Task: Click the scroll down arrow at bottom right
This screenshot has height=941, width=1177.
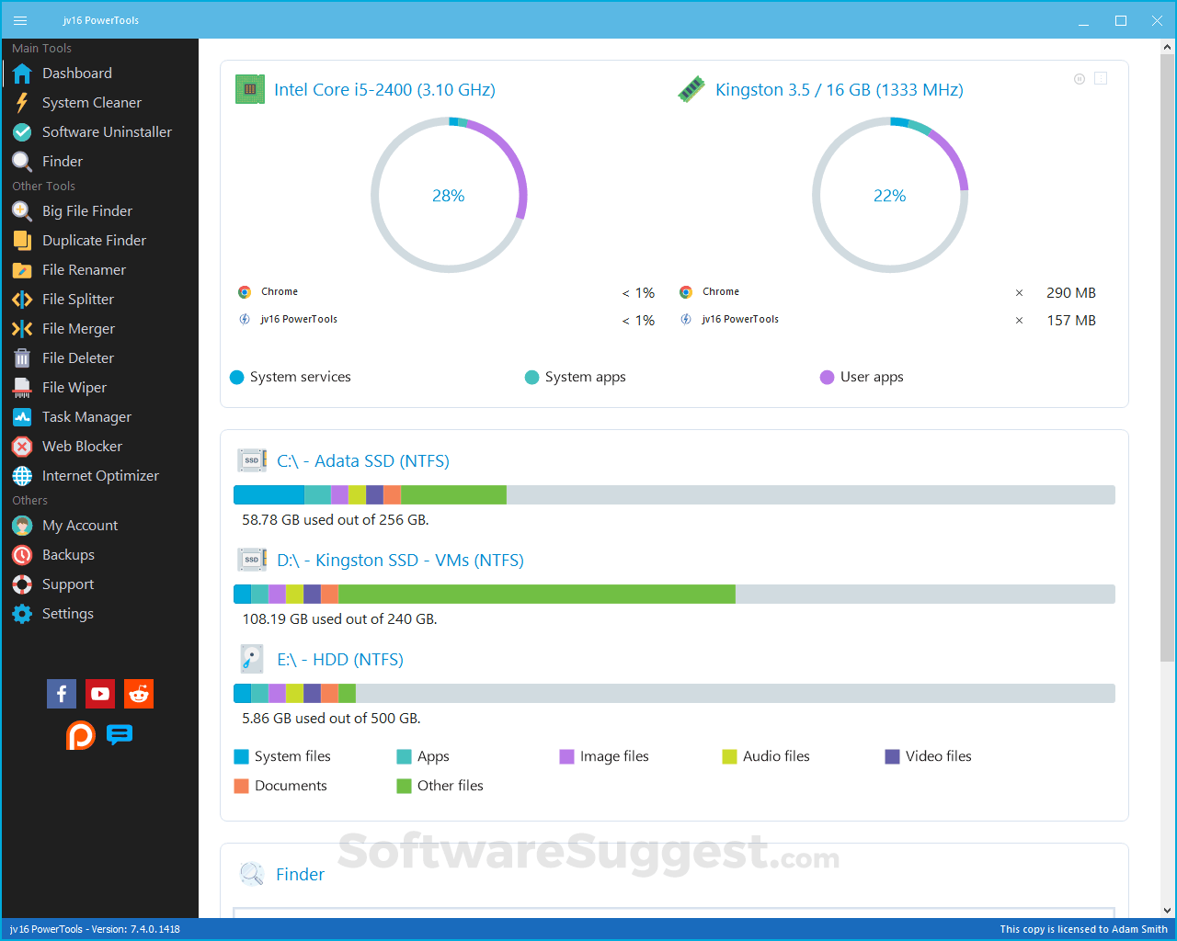Action: tap(1167, 910)
